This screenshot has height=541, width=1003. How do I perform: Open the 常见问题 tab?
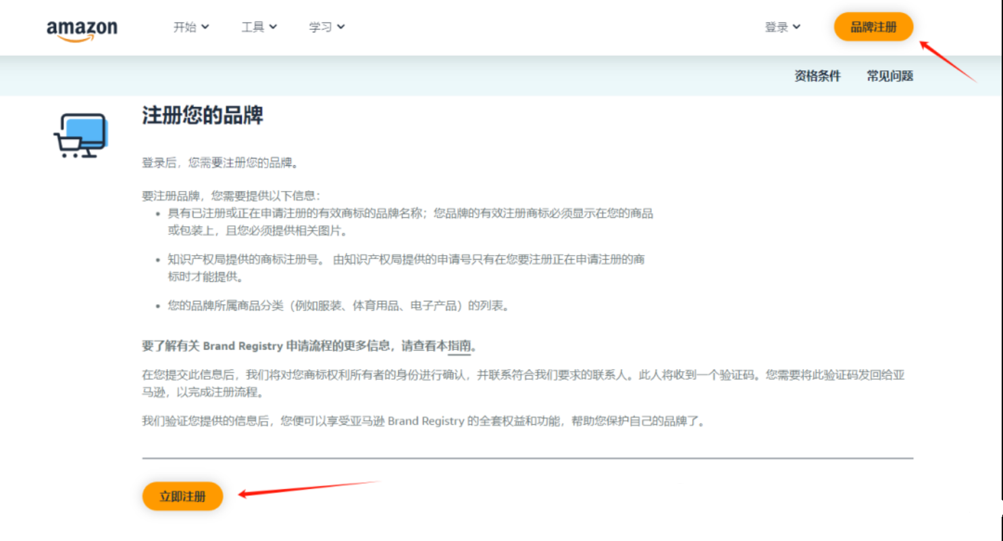click(x=890, y=76)
